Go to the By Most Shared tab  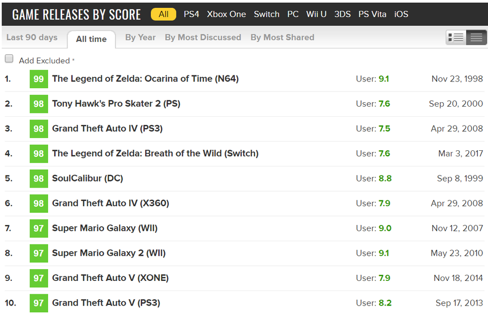pos(282,37)
